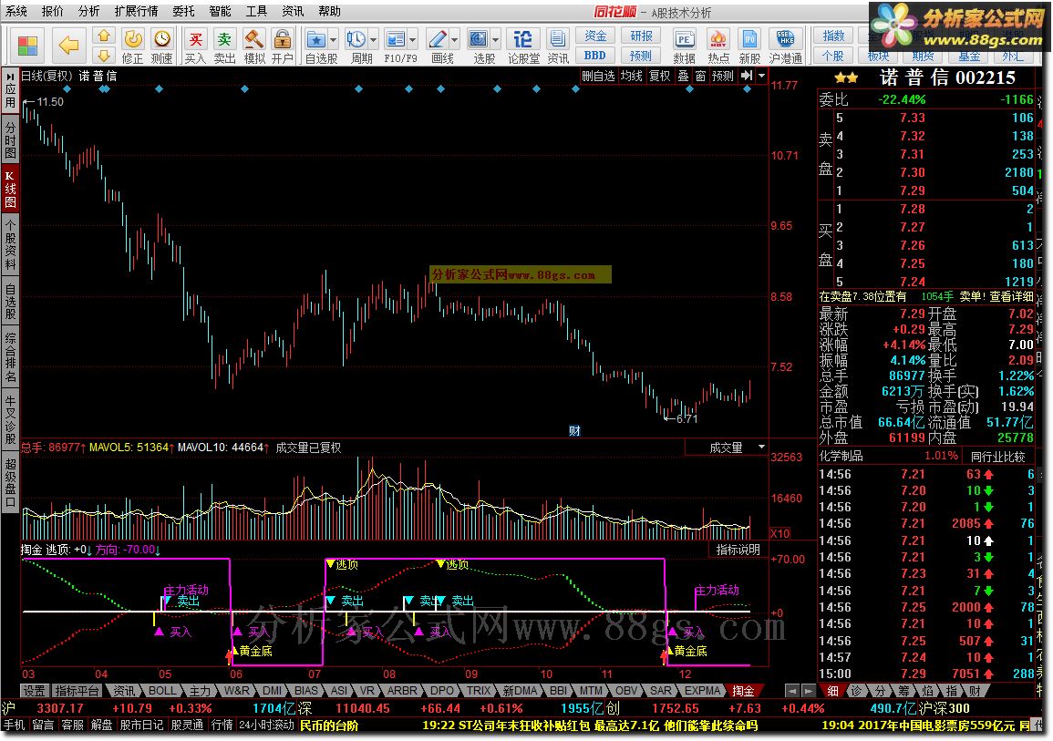Select the 画线 drawing pencil icon
1053x741 pixels.
click(x=438, y=39)
